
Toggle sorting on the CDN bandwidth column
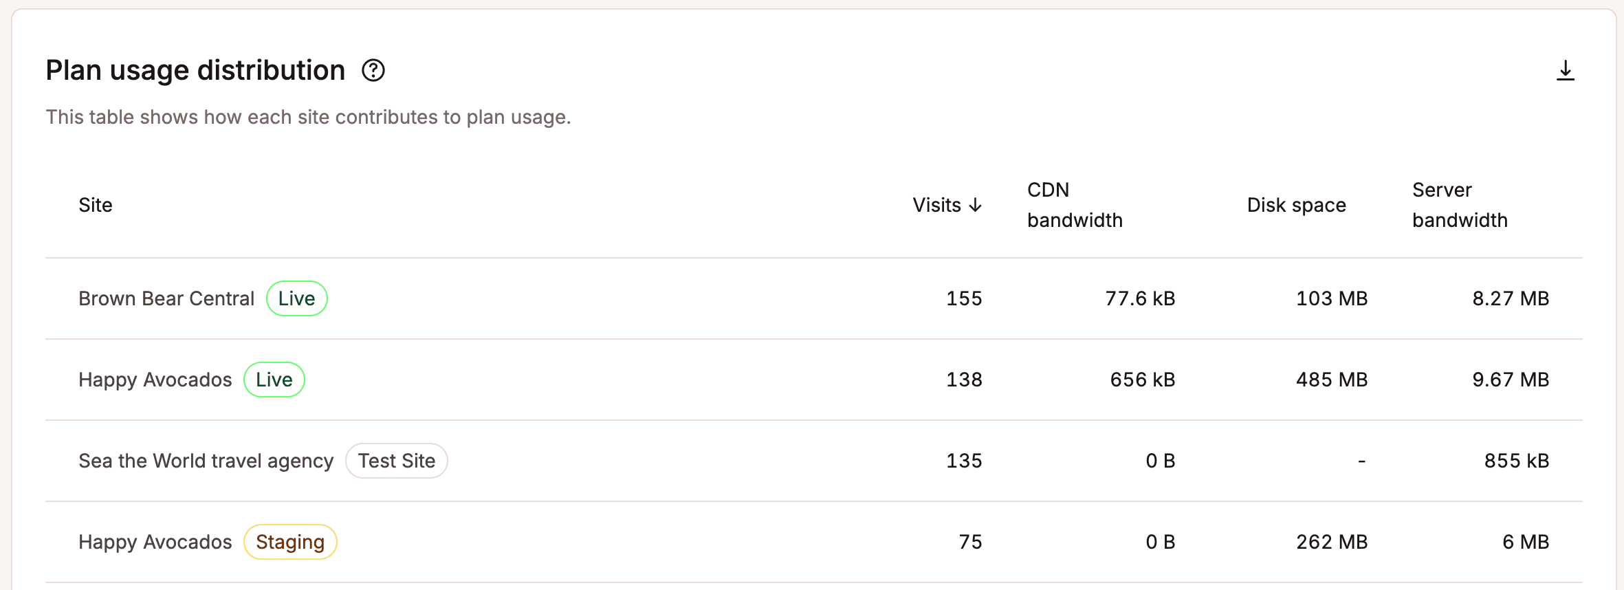(1074, 204)
